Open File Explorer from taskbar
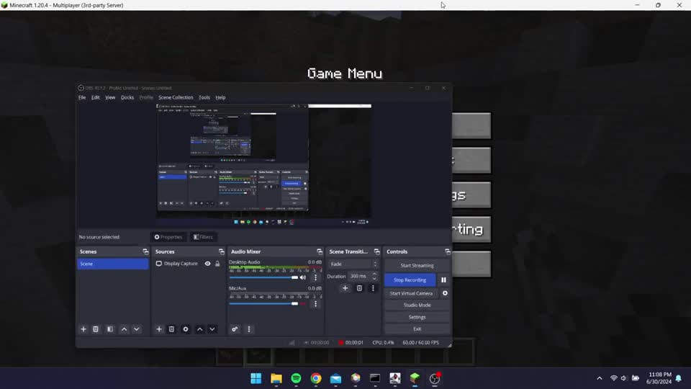Image resolution: width=691 pixels, height=389 pixels. [x=276, y=378]
